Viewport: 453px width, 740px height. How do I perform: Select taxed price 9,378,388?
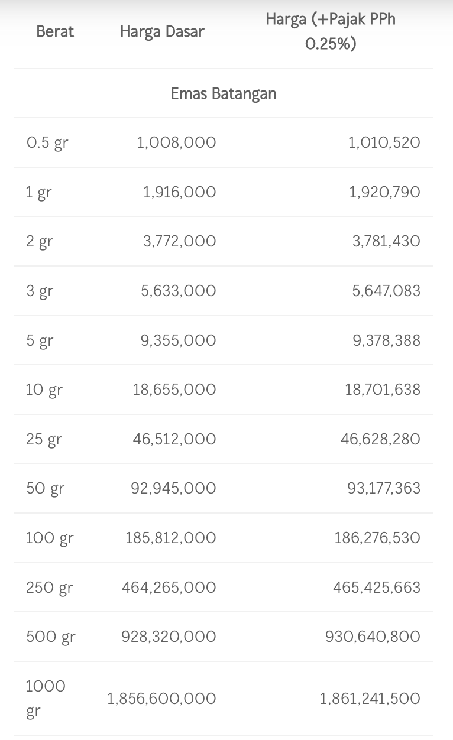(x=386, y=340)
